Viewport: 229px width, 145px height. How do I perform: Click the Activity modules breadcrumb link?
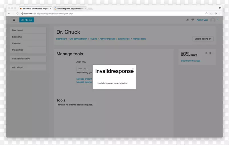pyautogui.click(x=108, y=39)
